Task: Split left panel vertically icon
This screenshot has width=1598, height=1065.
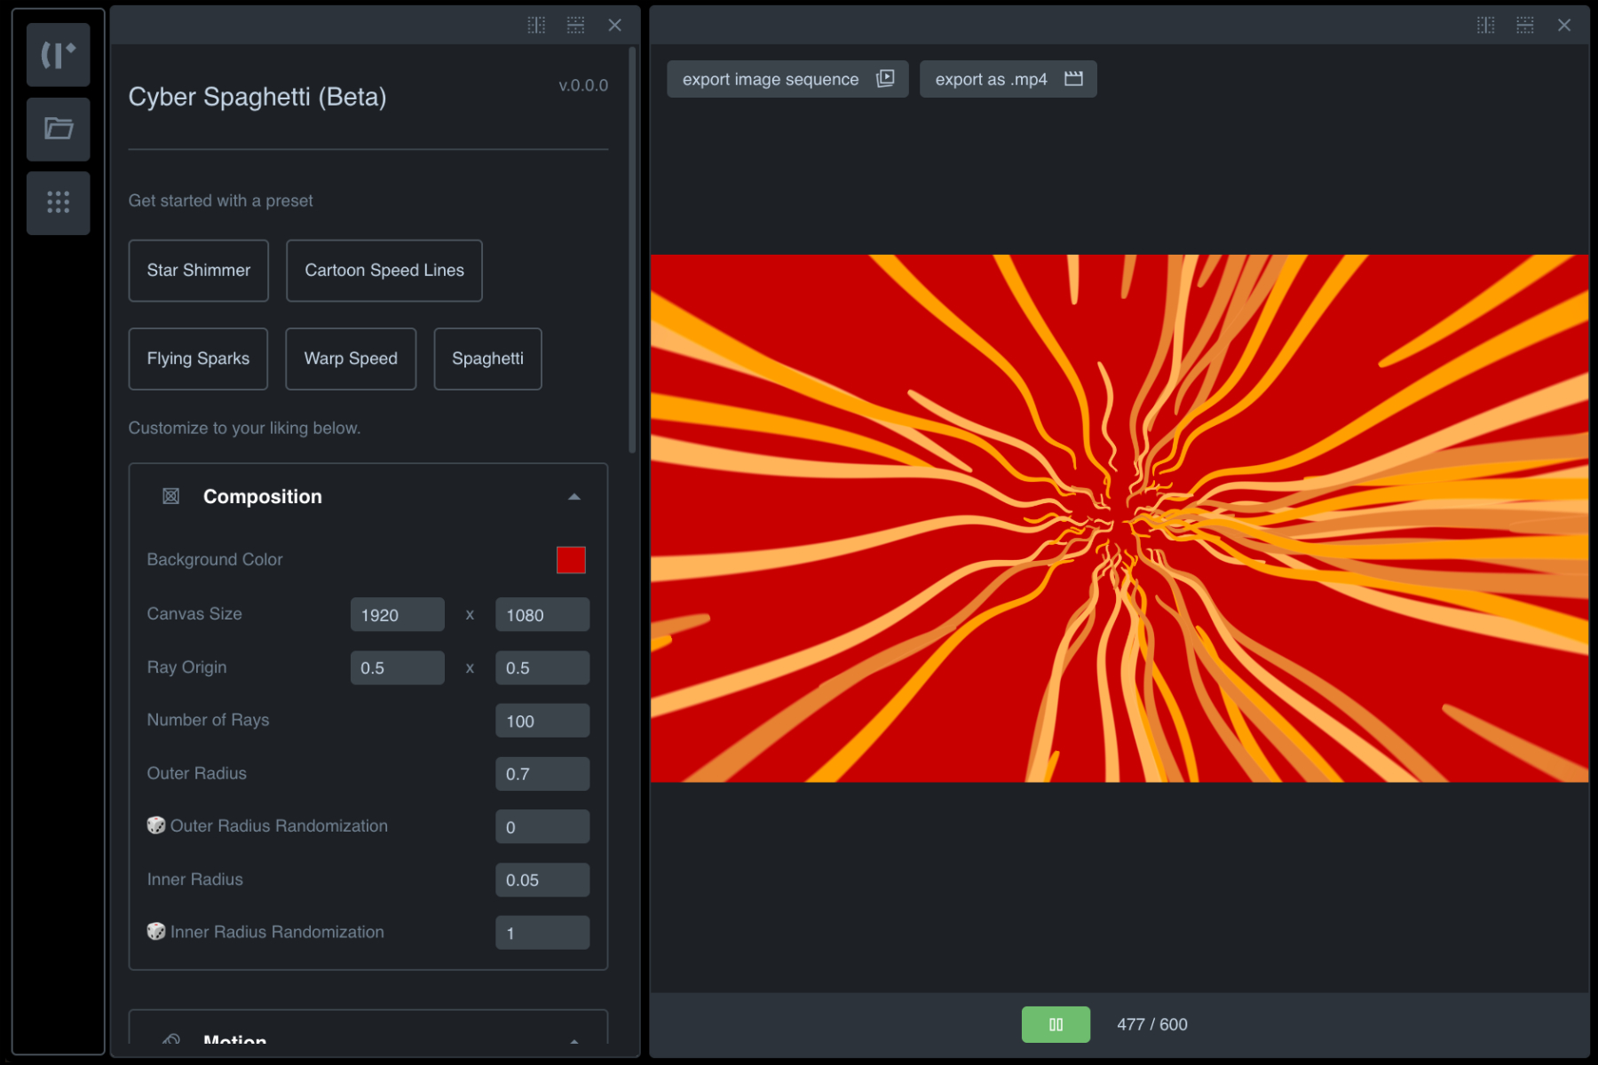Action: 536,25
